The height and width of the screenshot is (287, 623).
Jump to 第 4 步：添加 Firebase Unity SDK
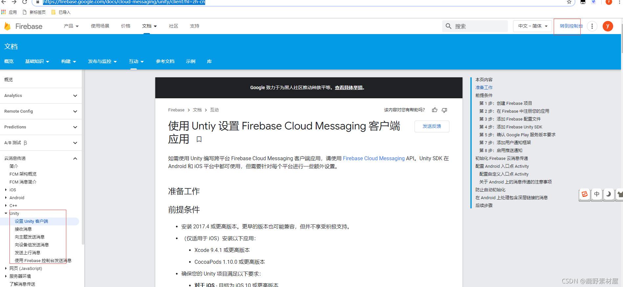coord(511,127)
